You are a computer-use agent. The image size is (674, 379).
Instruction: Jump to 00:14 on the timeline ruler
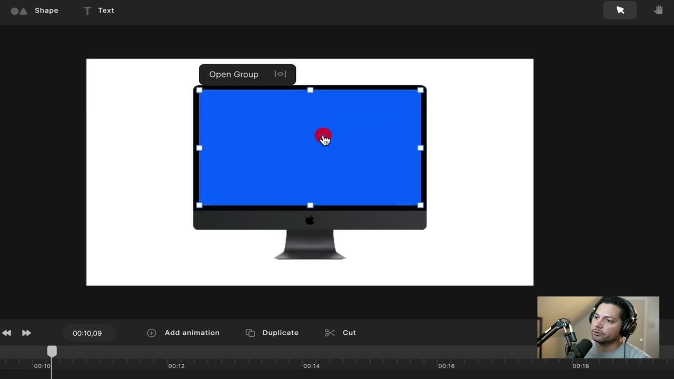click(311, 366)
